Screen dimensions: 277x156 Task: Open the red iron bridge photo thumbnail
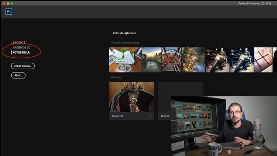(171, 60)
